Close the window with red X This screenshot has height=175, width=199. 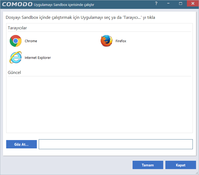[x=193, y=3]
